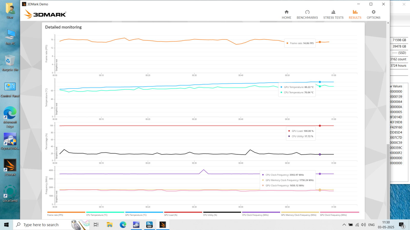Image resolution: width=410 pixels, height=230 pixels.
Task: Maximize the 3DMark Demo window
Action: [371, 4]
